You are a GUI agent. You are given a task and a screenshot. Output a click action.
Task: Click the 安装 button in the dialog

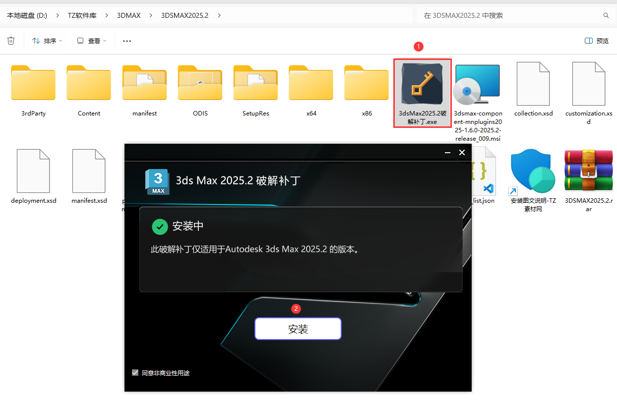tap(298, 329)
